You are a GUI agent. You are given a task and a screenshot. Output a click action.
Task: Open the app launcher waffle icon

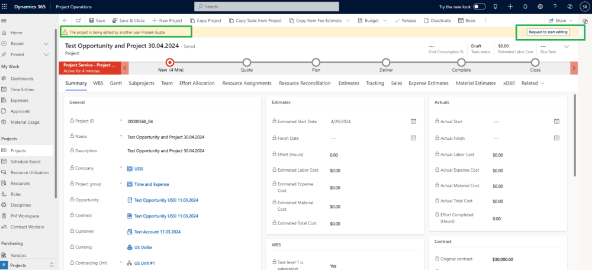click(5, 7)
